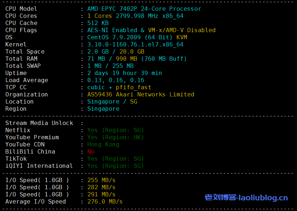This screenshot has height=211, width=297.
Task: Click the Uptime 2 days value
Action: click(x=124, y=73)
